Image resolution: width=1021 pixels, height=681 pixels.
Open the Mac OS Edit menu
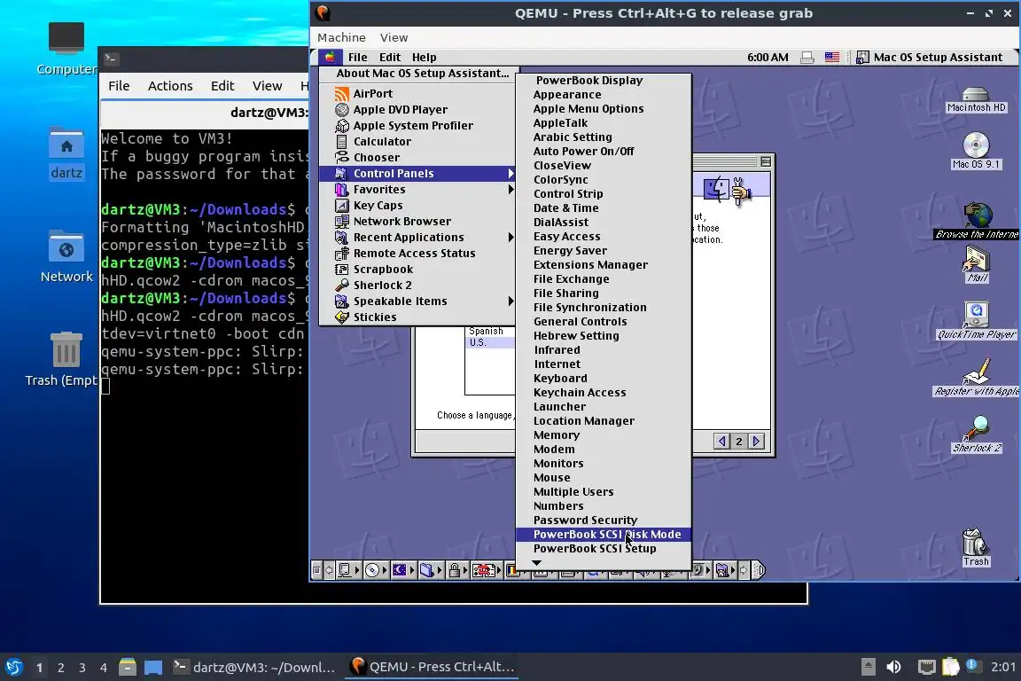coord(390,58)
